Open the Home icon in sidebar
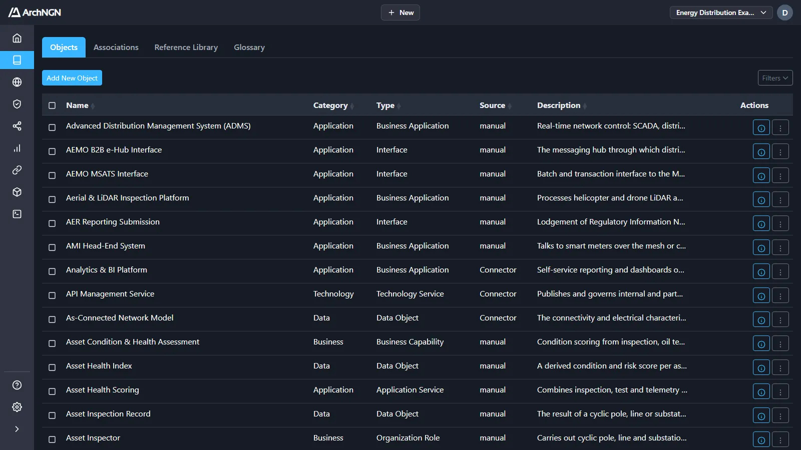801x450 pixels. (17, 38)
